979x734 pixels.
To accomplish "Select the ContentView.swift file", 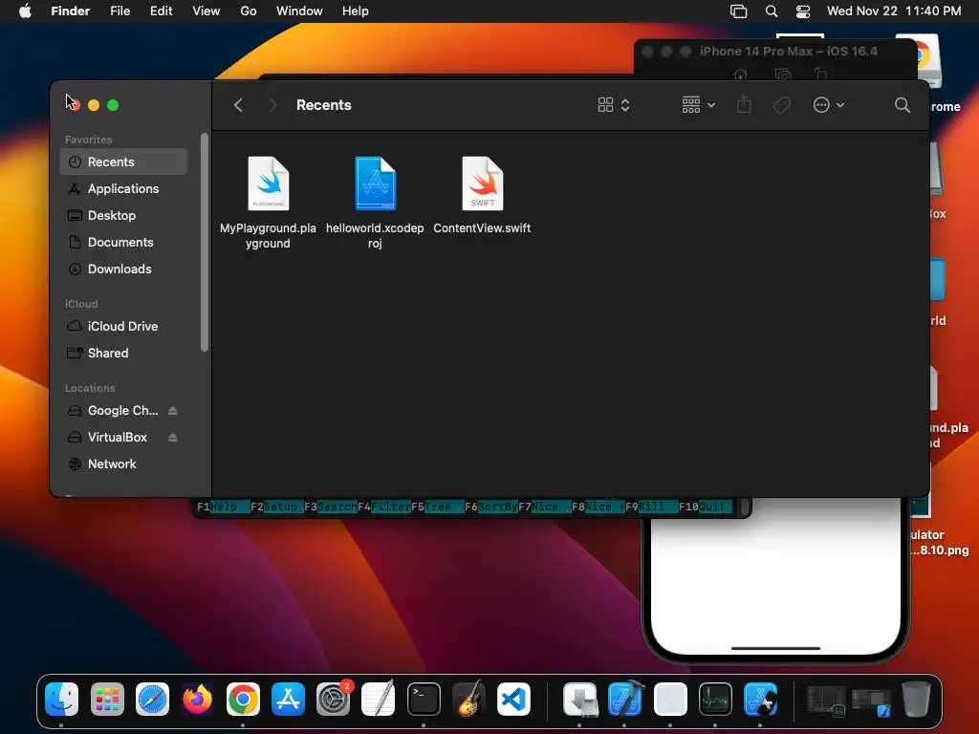I will coord(482,195).
